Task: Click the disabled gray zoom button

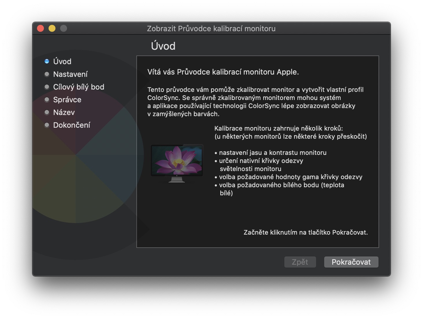Action: 64,28
